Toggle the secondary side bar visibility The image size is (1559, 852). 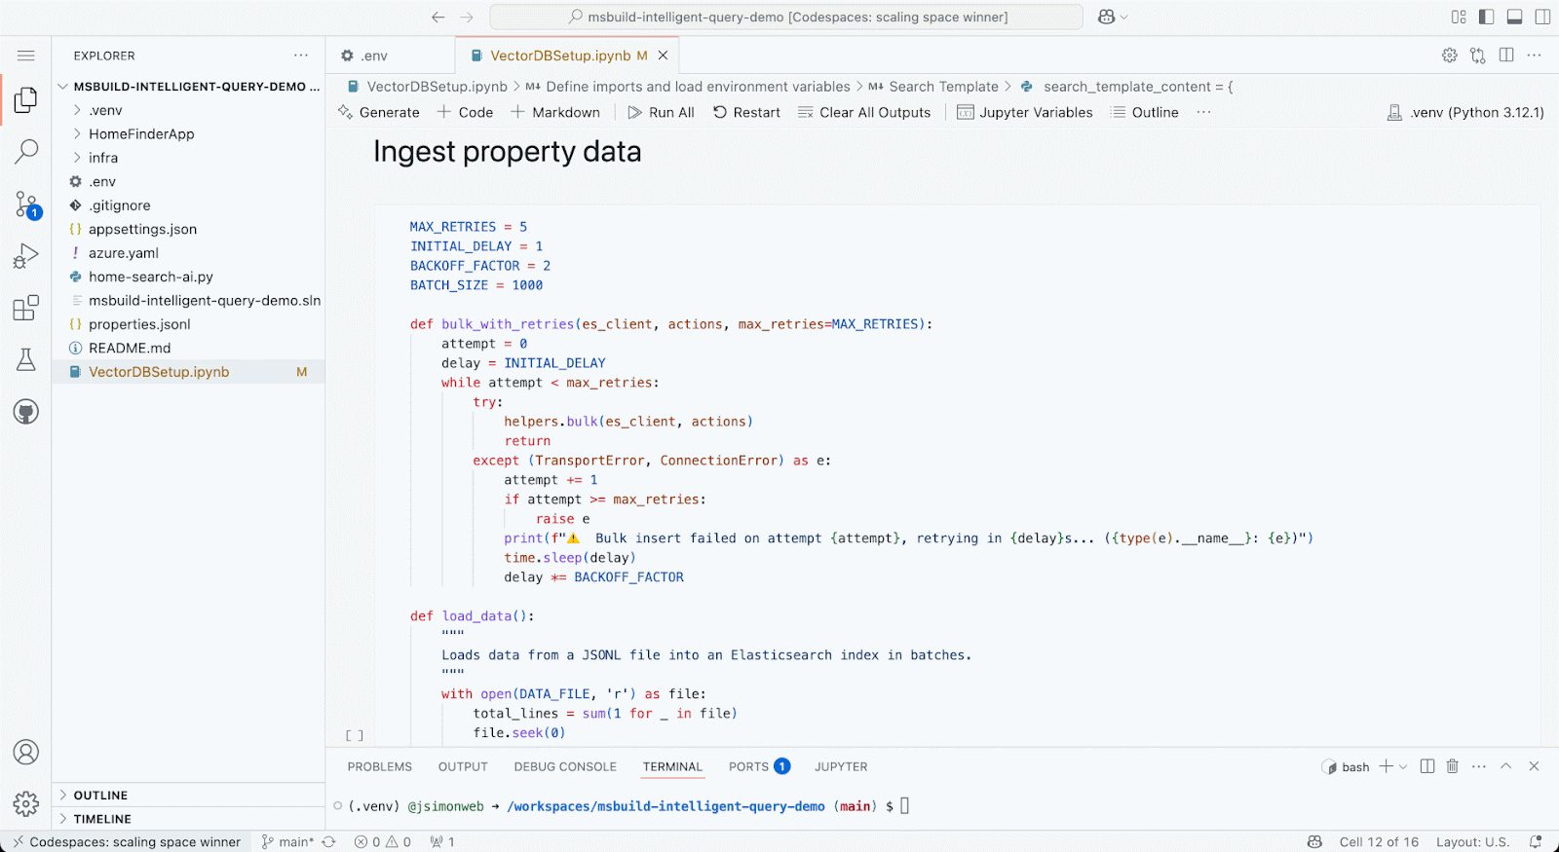(x=1542, y=17)
